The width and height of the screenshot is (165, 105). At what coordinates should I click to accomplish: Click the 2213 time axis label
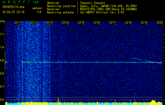(x=50, y=22)
